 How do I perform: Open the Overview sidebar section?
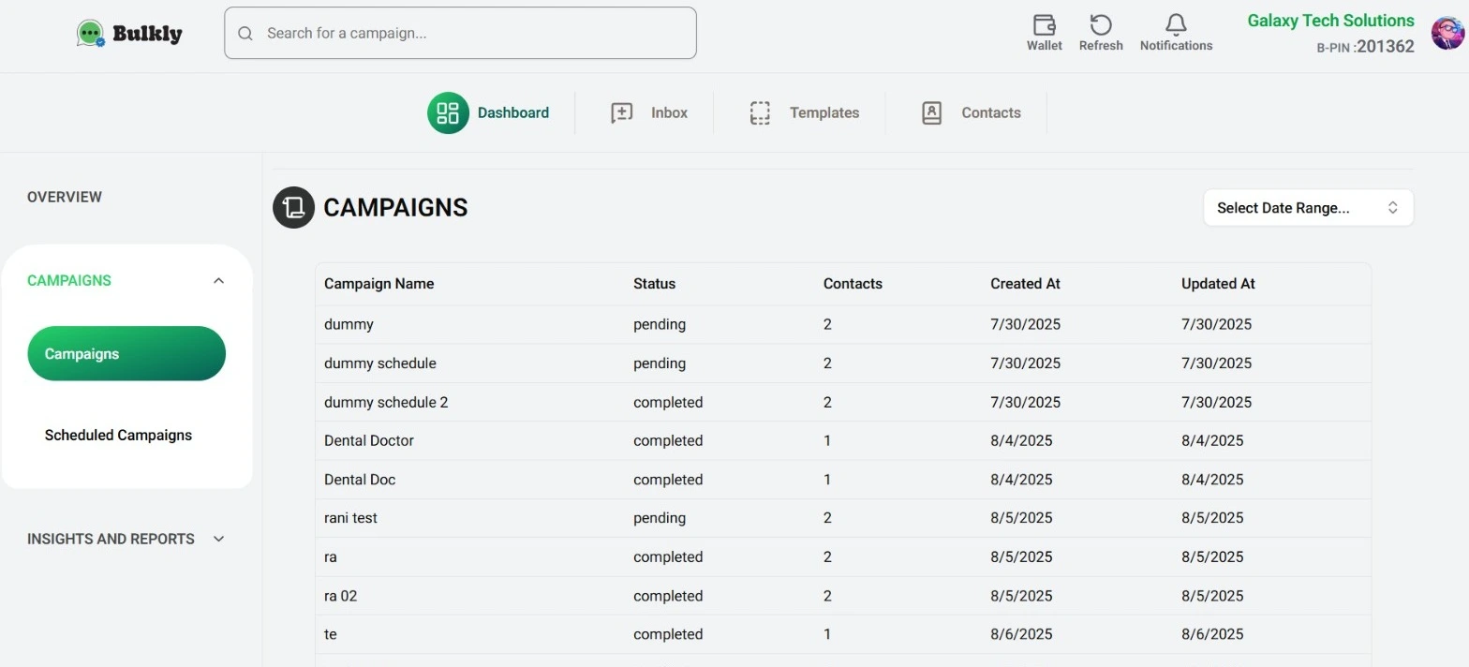coord(65,197)
